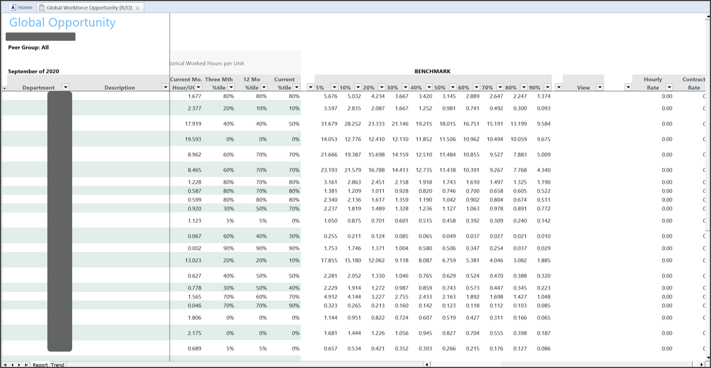Open the 20% benchmark filter dropdown
Viewport: 711px width, 368px height.
(x=381, y=87)
